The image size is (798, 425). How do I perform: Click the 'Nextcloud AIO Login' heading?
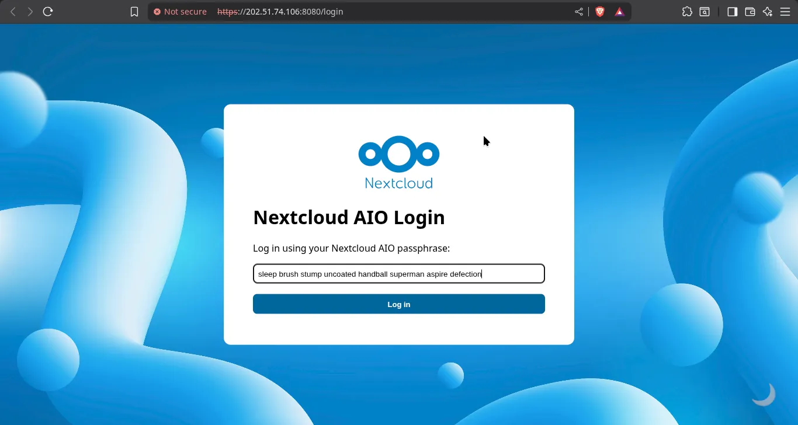349,217
